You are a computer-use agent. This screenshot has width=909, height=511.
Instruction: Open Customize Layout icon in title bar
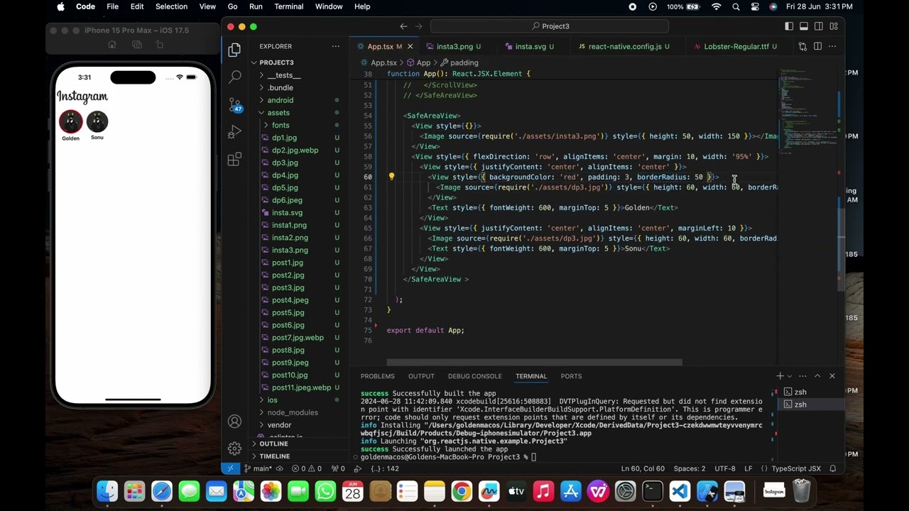coord(834,26)
